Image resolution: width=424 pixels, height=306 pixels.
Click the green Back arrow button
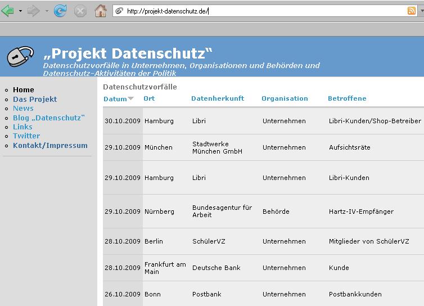8,11
